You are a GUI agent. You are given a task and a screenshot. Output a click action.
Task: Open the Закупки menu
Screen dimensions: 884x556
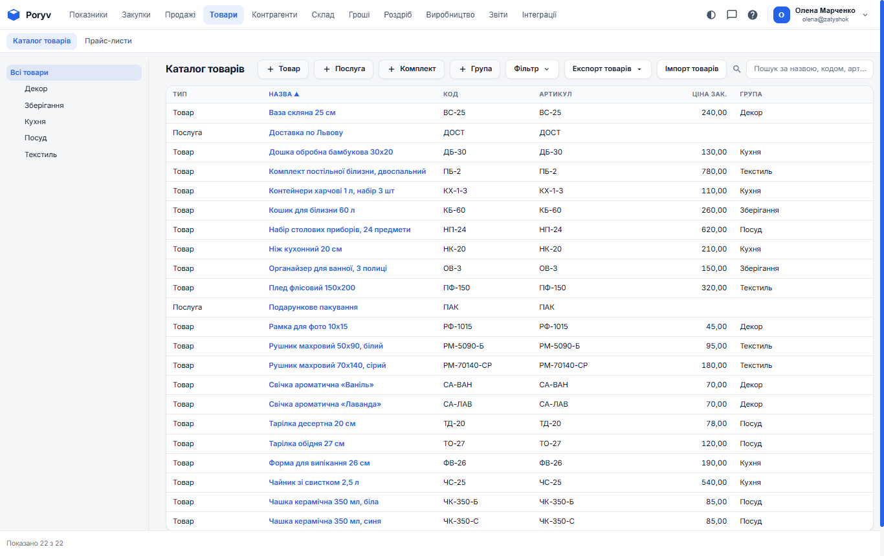[x=137, y=15]
